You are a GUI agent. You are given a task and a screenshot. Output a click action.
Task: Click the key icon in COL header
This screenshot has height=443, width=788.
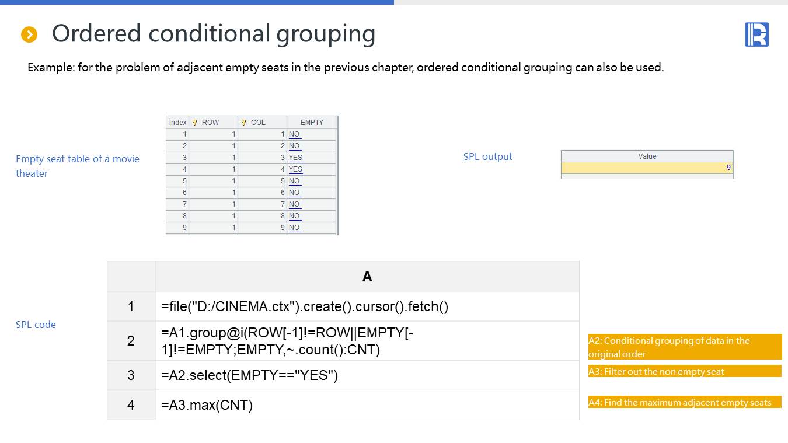pyautogui.click(x=244, y=123)
